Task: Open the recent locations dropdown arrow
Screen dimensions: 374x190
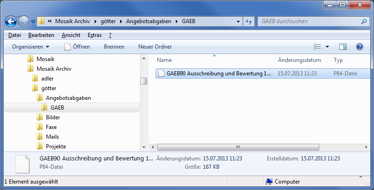Action: pos(33,22)
